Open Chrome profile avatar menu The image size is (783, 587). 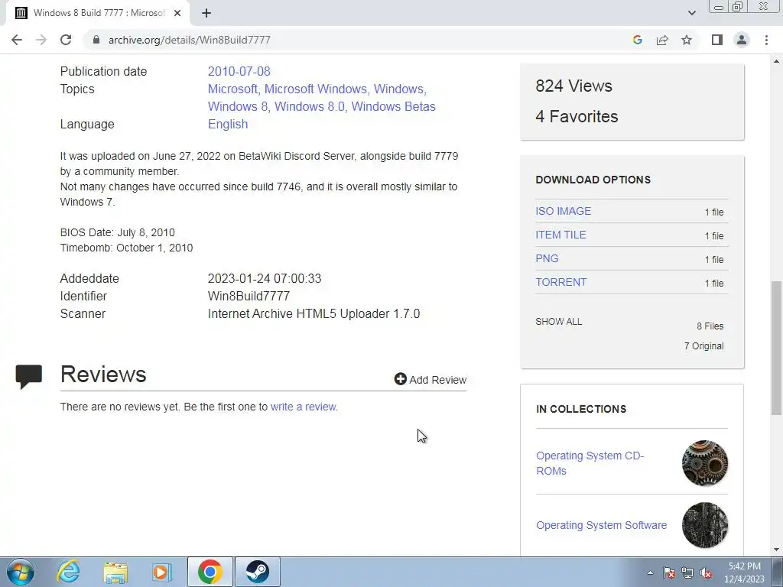click(742, 40)
